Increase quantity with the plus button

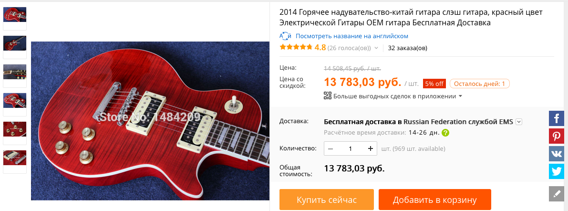[370, 148]
